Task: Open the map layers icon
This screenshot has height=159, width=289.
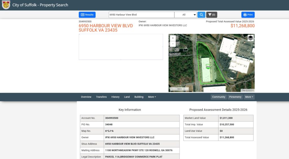Action: pos(250,38)
